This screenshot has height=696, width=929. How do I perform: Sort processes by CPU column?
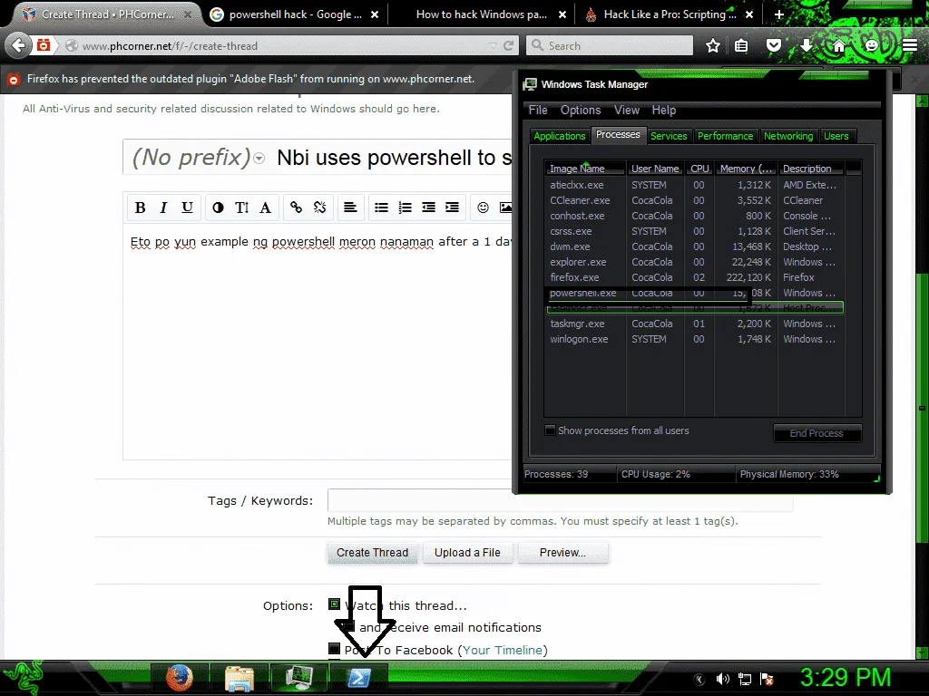(699, 169)
